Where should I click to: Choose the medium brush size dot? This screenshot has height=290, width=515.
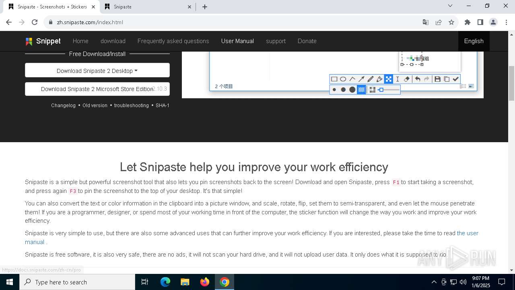coord(343,90)
